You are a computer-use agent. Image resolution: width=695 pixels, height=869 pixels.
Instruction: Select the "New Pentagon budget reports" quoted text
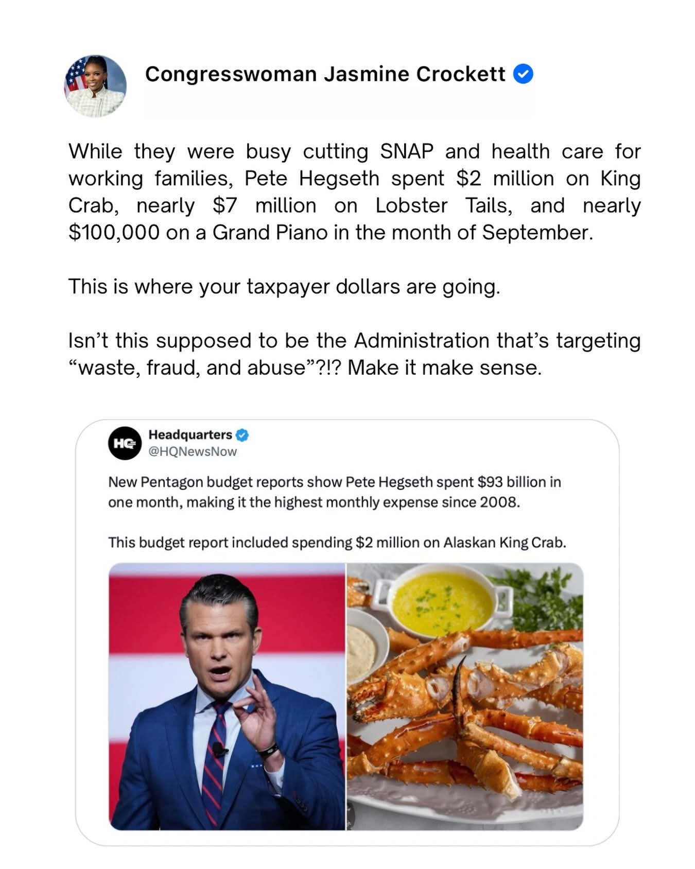pyautogui.click(x=334, y=492)
